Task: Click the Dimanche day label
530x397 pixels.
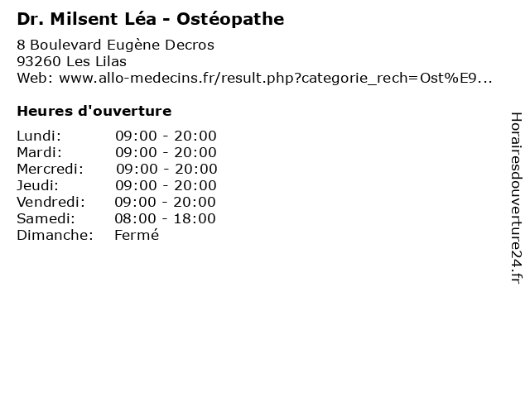Action: [55, 235]
